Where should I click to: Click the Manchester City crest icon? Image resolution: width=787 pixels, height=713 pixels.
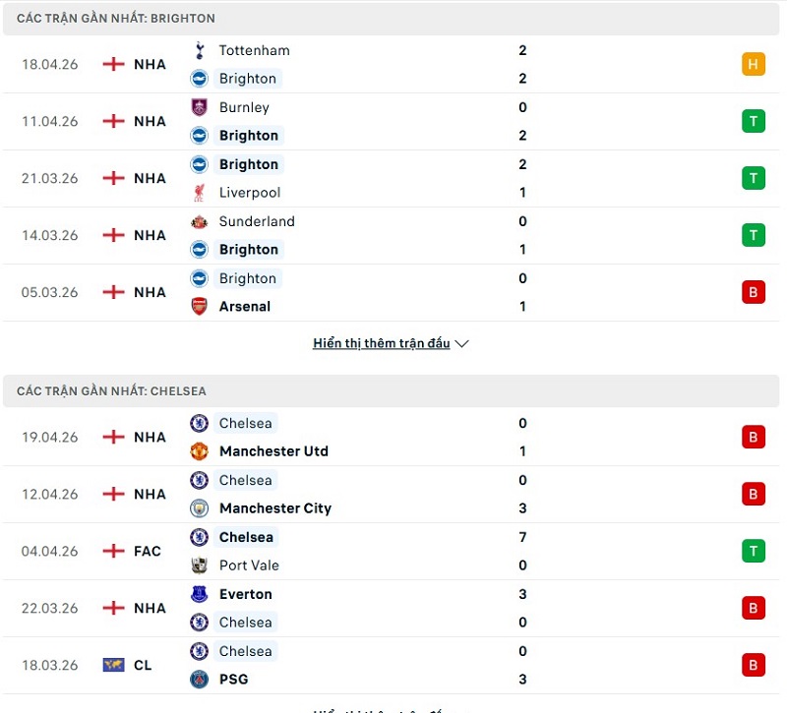199,508
